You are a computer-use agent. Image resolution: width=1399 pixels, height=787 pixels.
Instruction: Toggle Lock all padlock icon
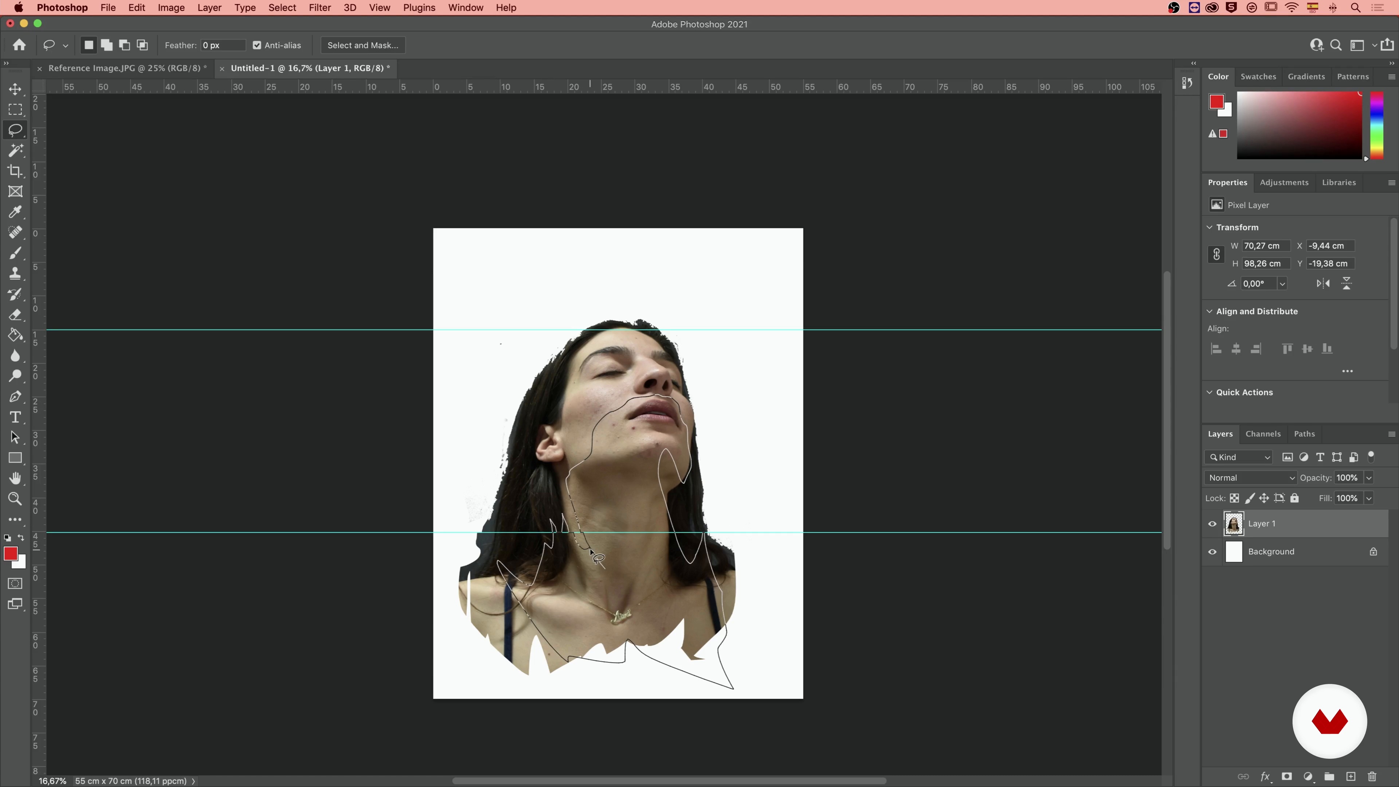tap(1295, 498)
